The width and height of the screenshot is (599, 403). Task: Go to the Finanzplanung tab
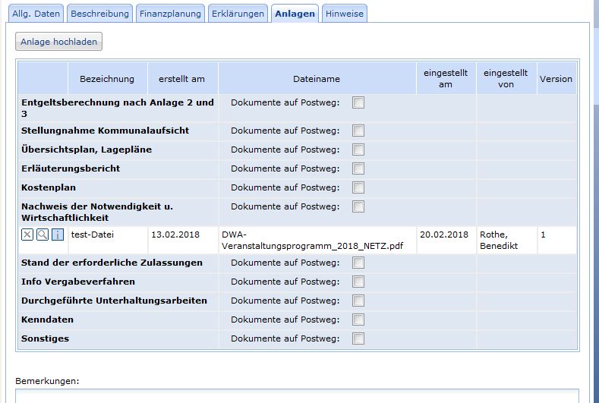click(170, 14)
